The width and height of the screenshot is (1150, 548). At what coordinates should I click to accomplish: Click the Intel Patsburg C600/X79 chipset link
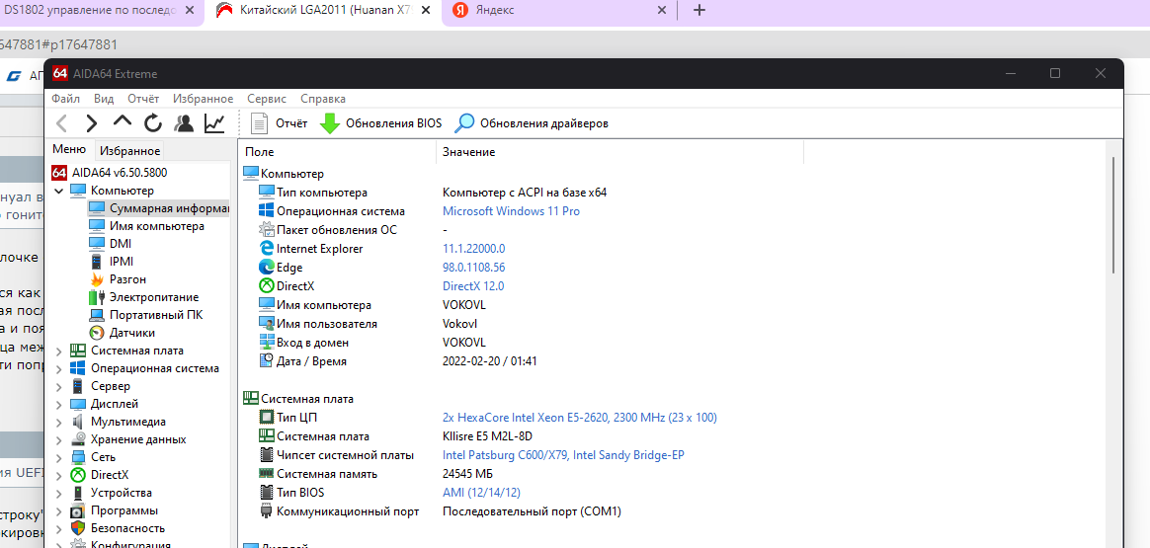(x=563, y=455)
